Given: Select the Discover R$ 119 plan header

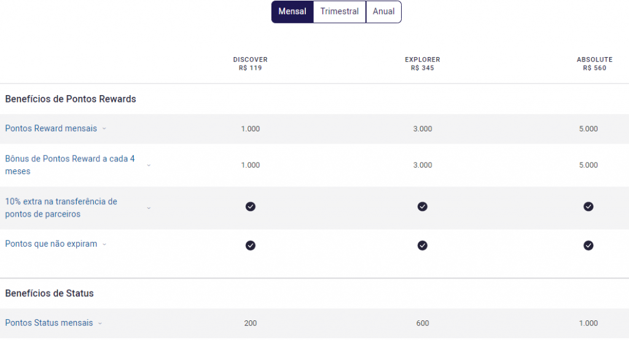Looking at the screenshot, I should [x=251, y=64].
